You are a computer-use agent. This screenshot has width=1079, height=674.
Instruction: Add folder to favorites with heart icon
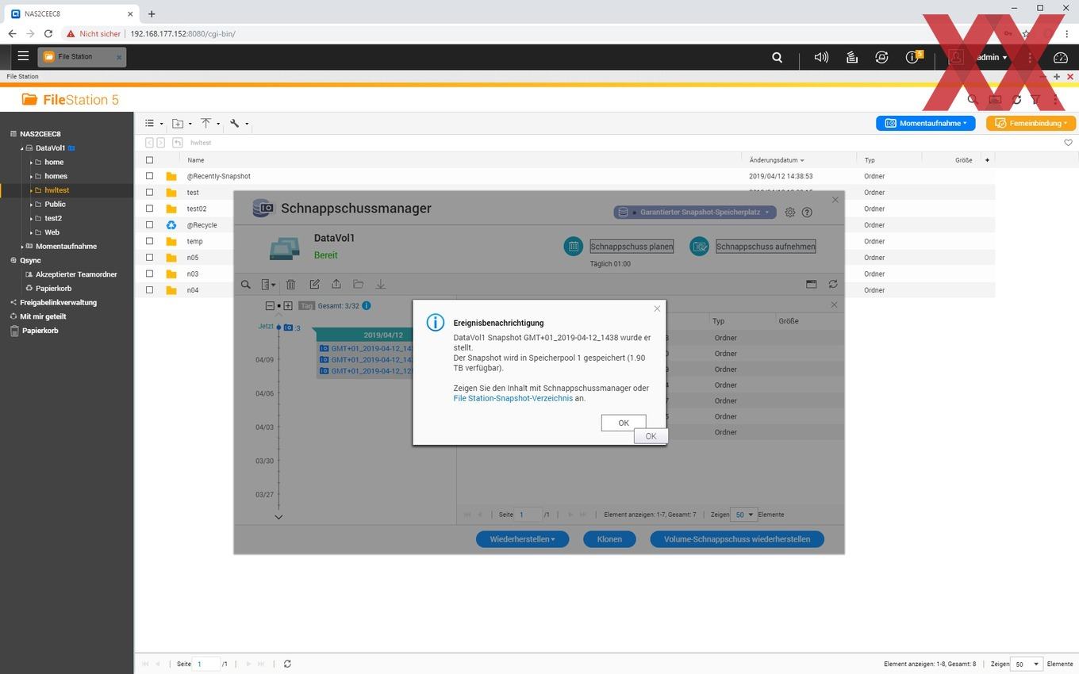point(1068,143)
